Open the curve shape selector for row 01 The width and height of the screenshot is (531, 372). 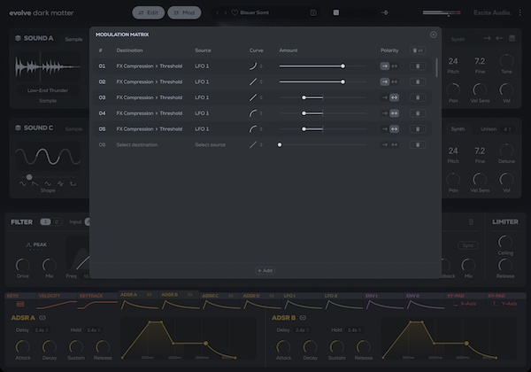[256, 66]
